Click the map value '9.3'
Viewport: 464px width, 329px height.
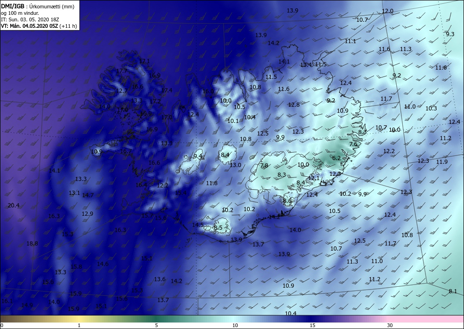pos(450,34)
